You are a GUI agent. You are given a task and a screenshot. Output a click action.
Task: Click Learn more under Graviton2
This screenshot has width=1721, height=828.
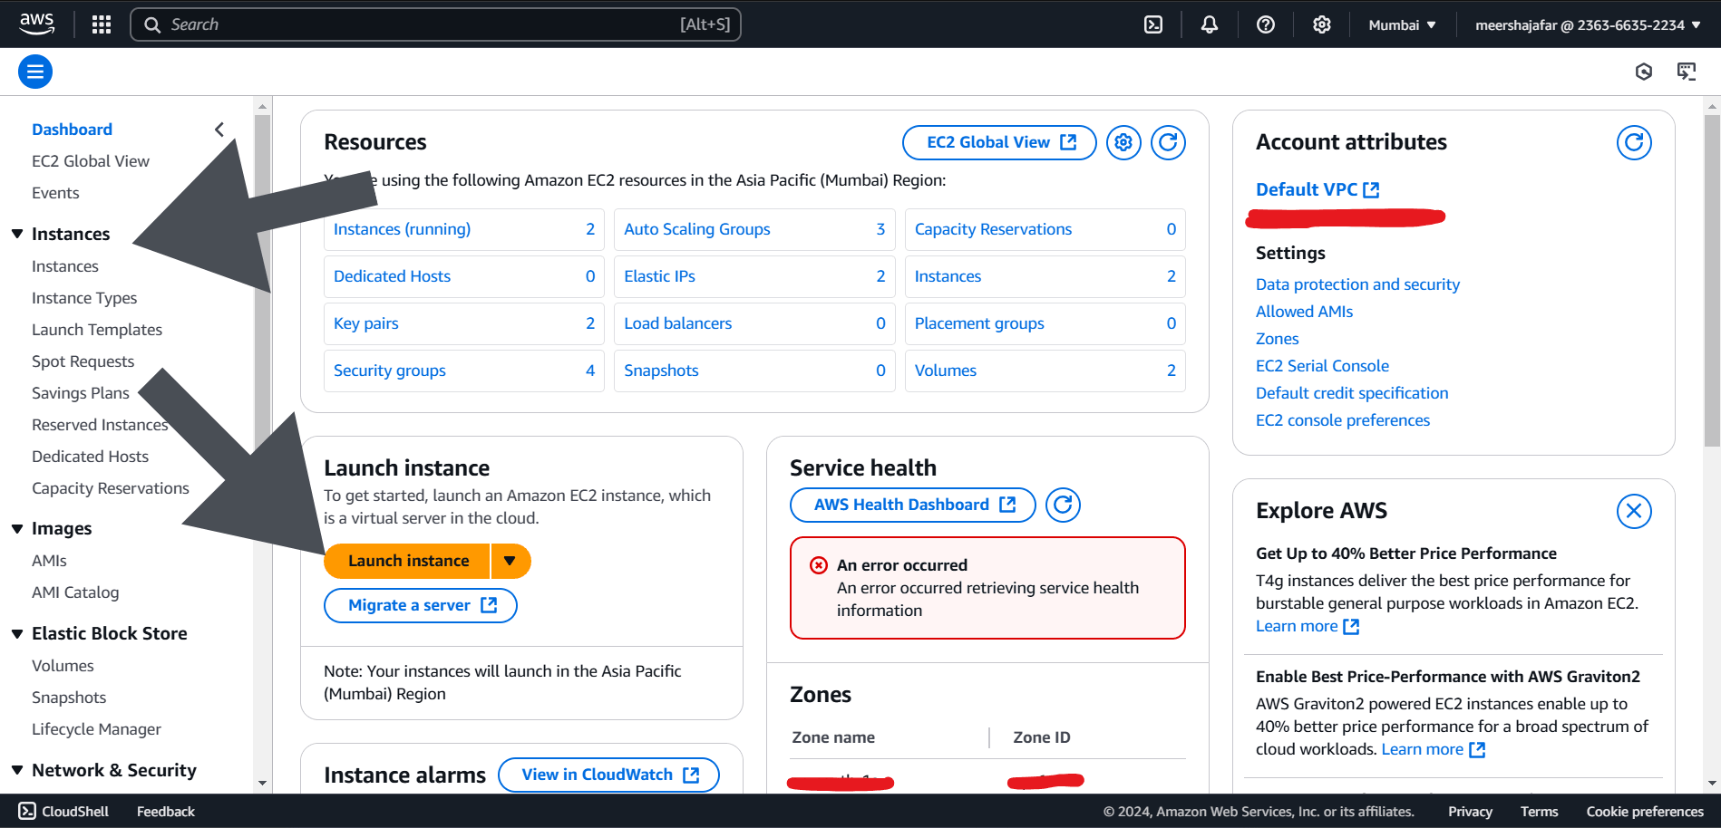[x=1434, y=749]
